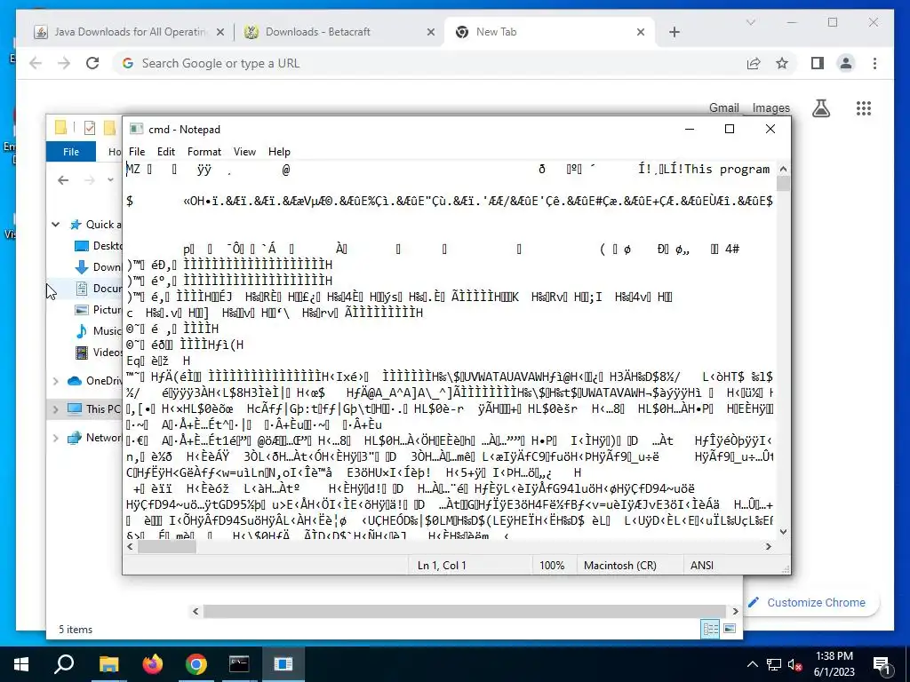Click Ln 1, Col 1 status text
Screen dimensions: 910x682
tap(442, 566)
